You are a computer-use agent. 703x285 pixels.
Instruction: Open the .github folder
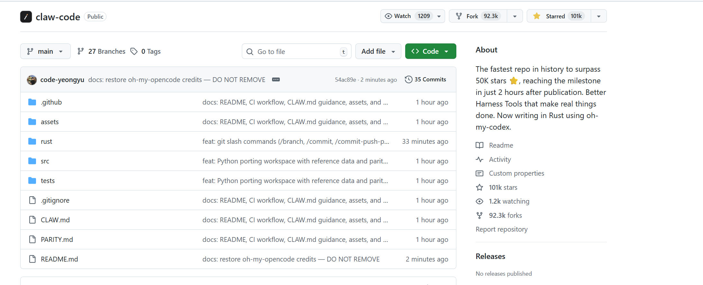(51, 102)
